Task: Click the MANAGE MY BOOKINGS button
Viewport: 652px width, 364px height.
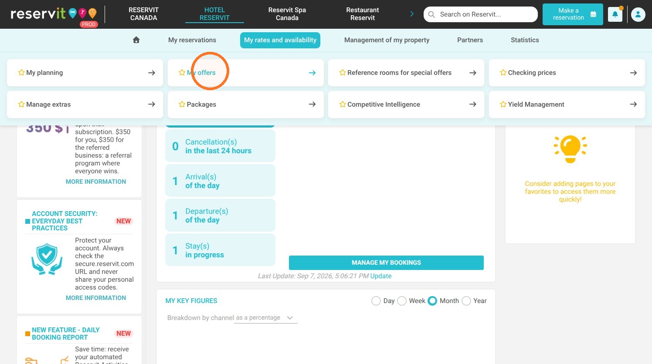Action: tap(386, 263)
